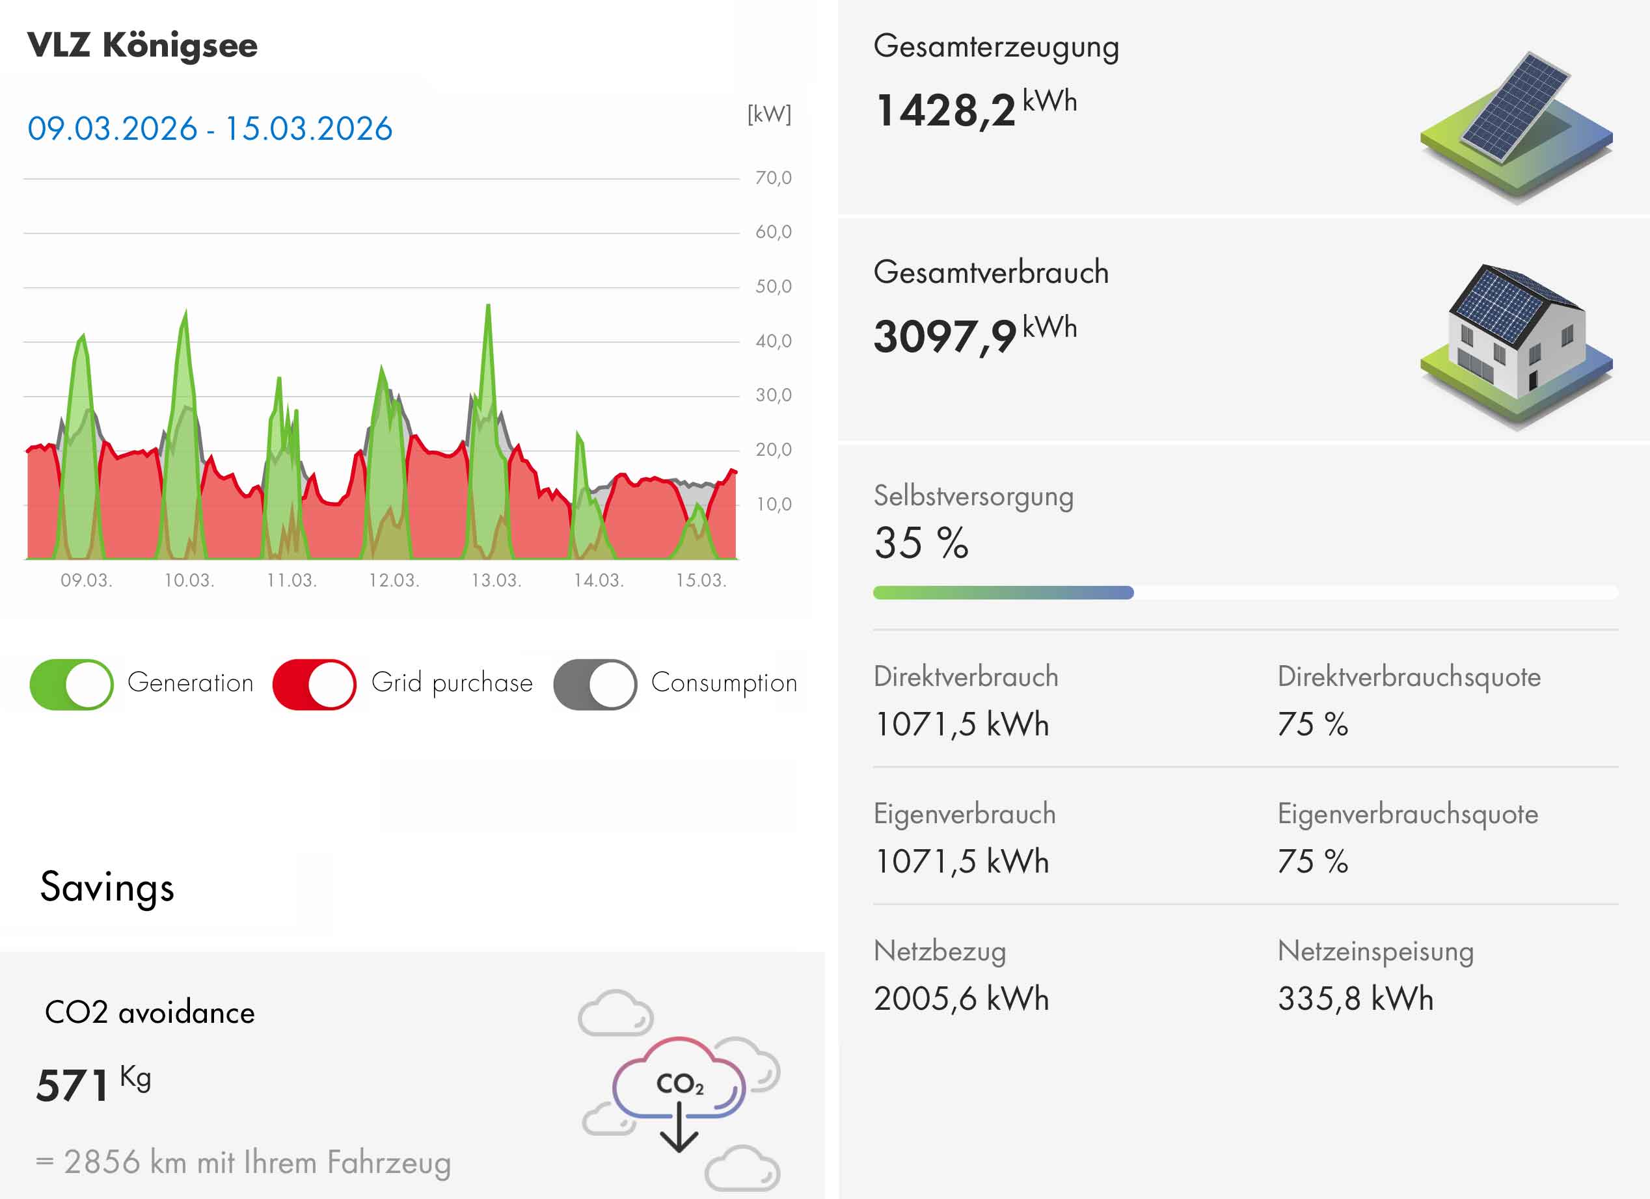The width and height of the screenshot is (1650, 1199).
Task: Click the Netzbezug 2005,6 kWh value
Action: [x=961, y=999]
